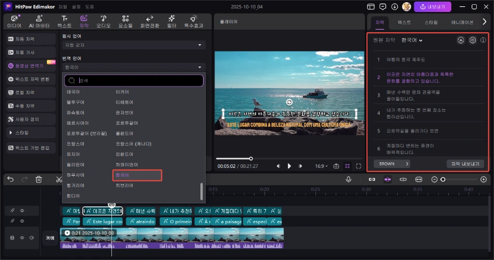Screen dimensions: 494x260
Task: Delete selected clip with trash icon
Action: [x=39, y=179]
